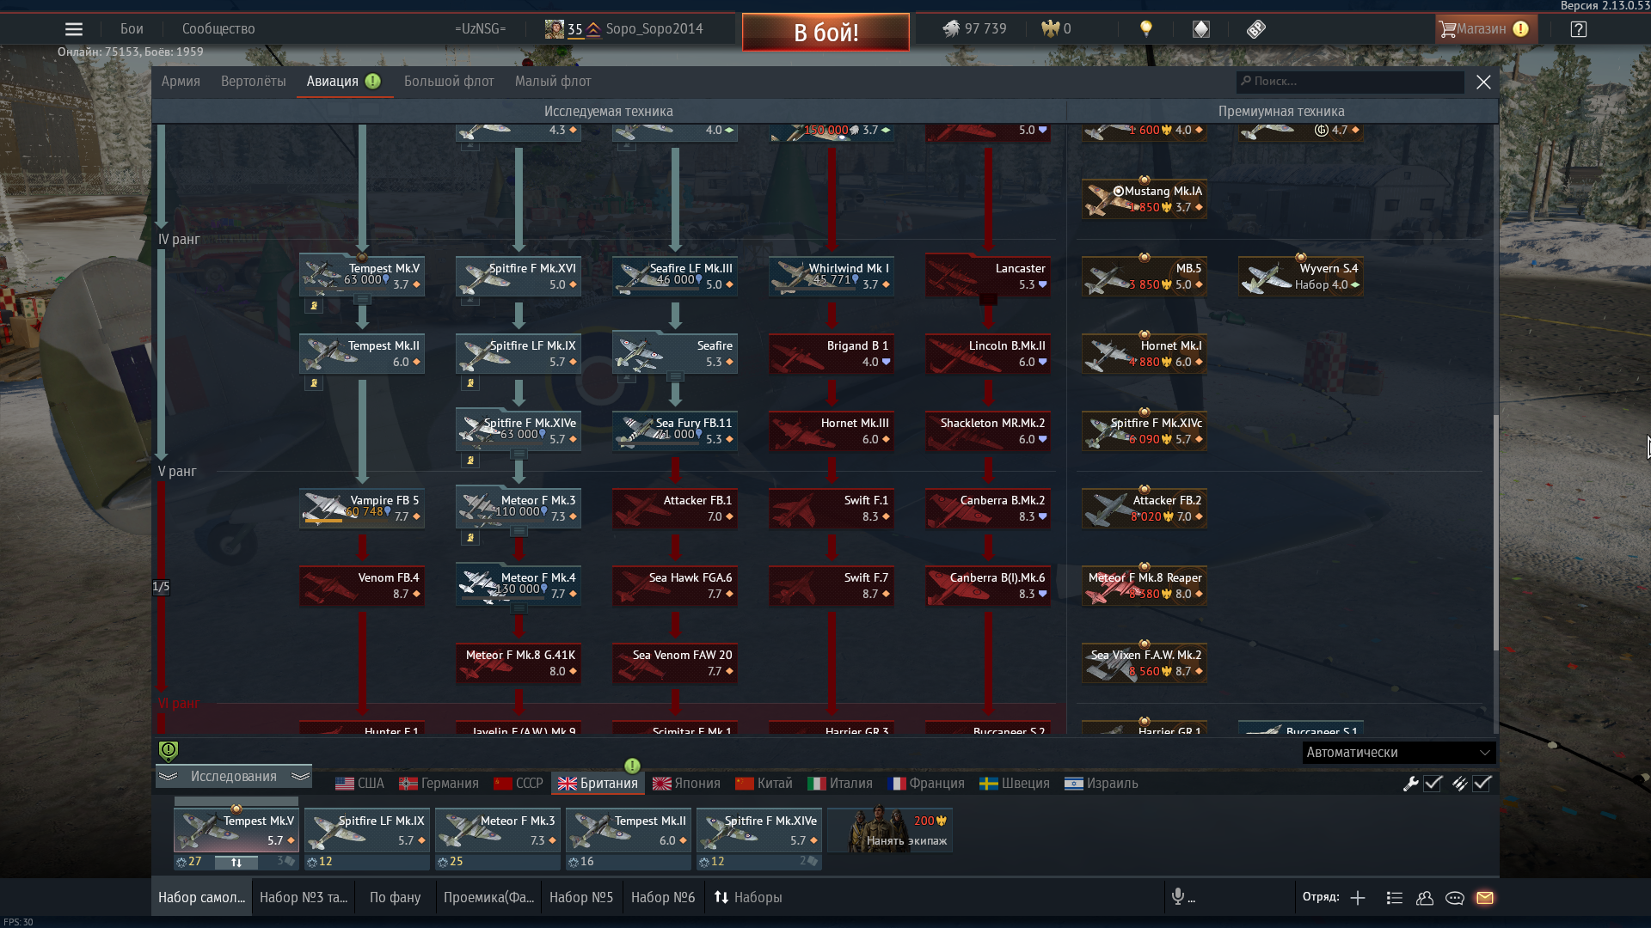Image resolution: width=1651 pixels, height=928 pixels.
Task: Select the Швеция nation tab
Action: tap(1015, 784)
